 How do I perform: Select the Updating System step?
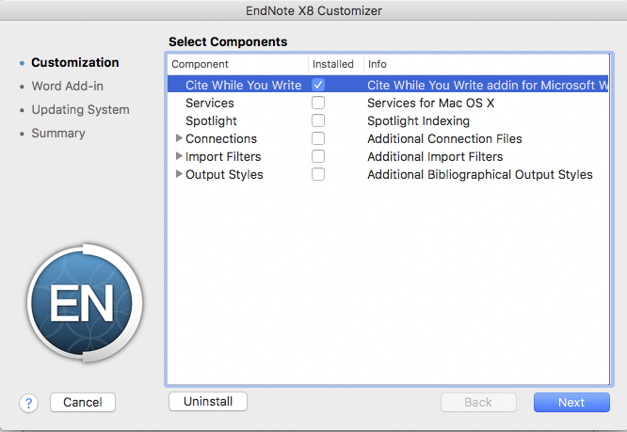click(80, 110)
